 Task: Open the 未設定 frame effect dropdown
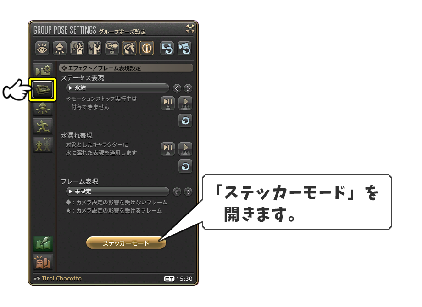[117, 192]
